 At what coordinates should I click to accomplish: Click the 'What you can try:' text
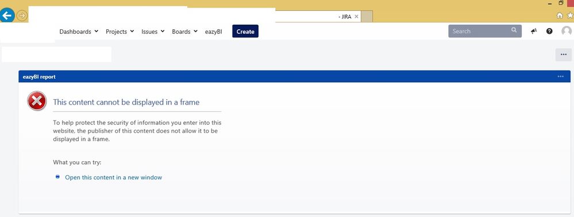pyautogui.click(x=77, y=162)
